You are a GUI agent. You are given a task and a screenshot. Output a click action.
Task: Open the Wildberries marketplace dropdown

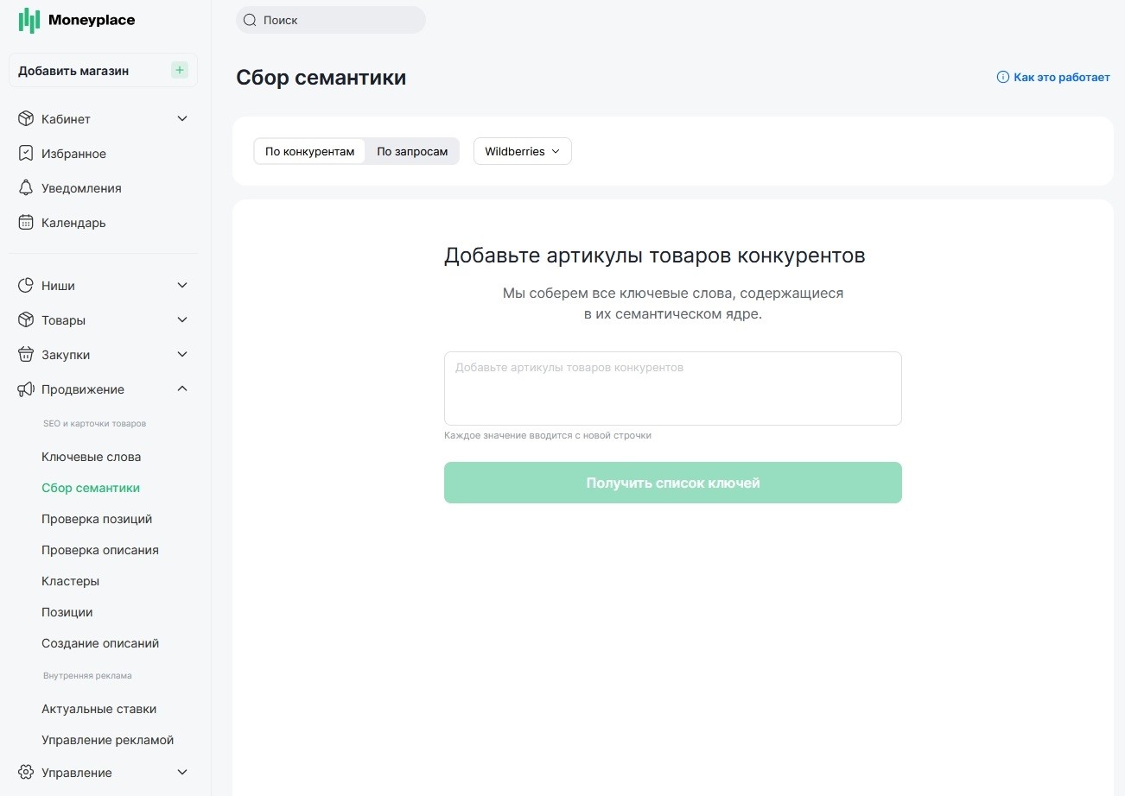point(523,151)
